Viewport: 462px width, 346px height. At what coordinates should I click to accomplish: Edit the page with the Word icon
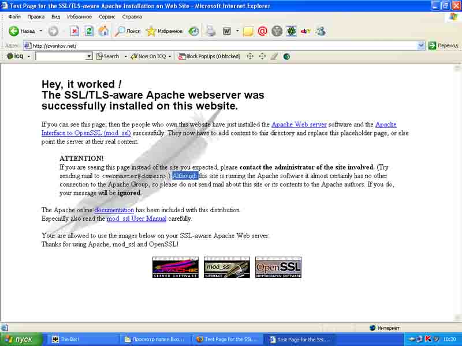point(226,31)
